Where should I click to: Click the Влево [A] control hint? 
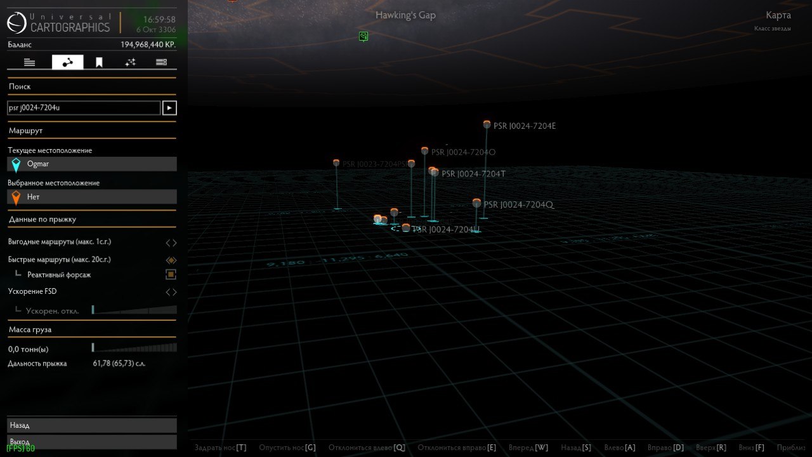620,448
